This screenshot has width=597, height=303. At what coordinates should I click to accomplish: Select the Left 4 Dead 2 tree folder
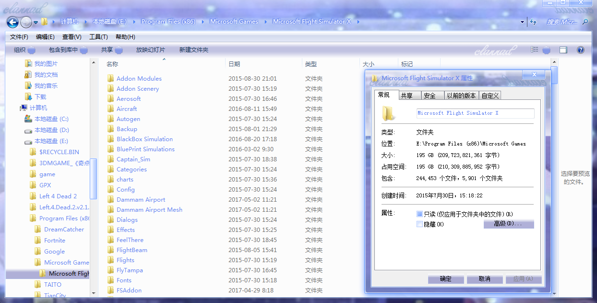58,196
